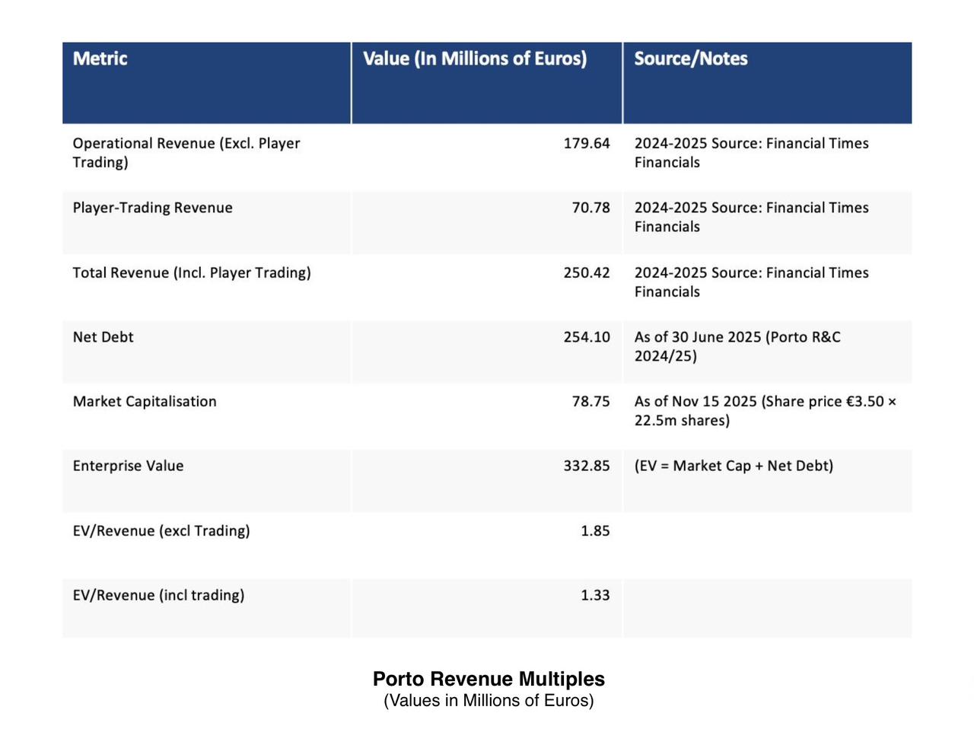Select the Enterprise Value row label
Image resolution: width=974 pixels, height=729 pixels.
(128, 466)
